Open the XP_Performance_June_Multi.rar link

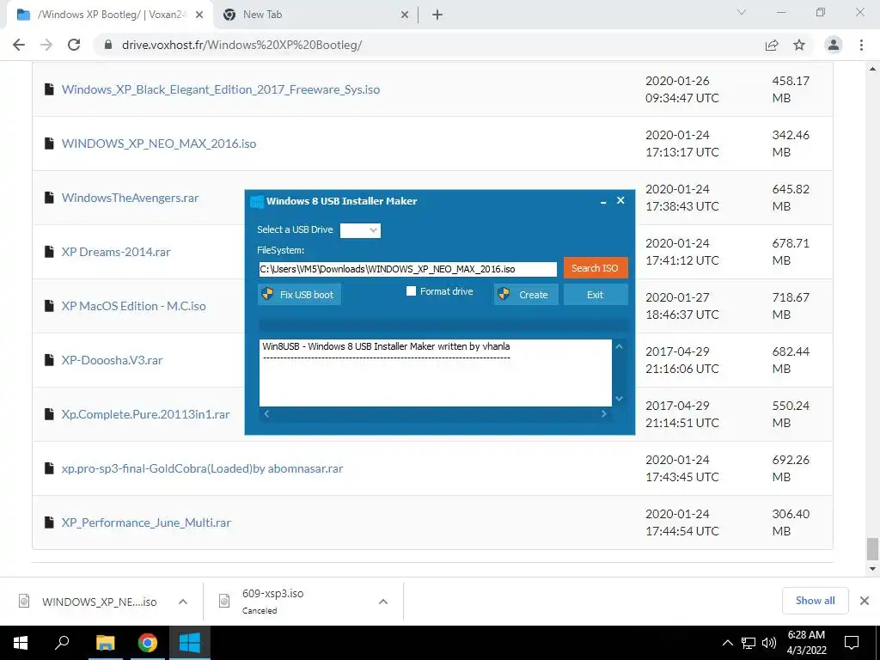(x=146, y=522)
